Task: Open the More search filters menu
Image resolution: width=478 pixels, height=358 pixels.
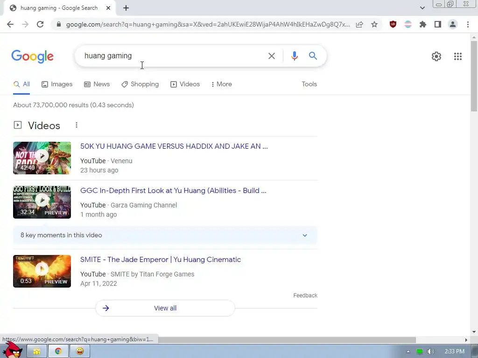Action: click(222, 84)
